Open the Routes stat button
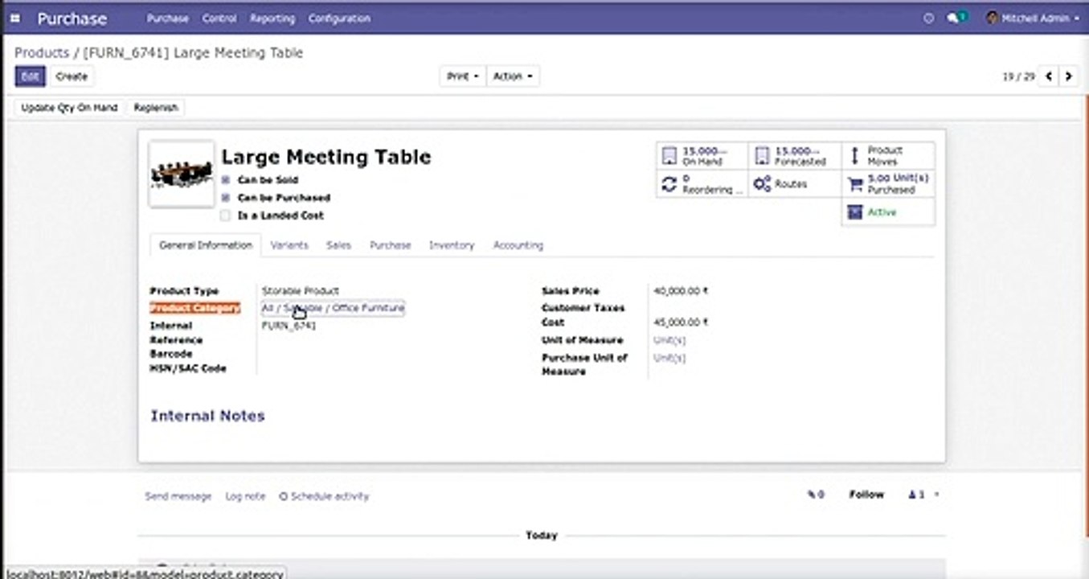 [x=794, y=184]
